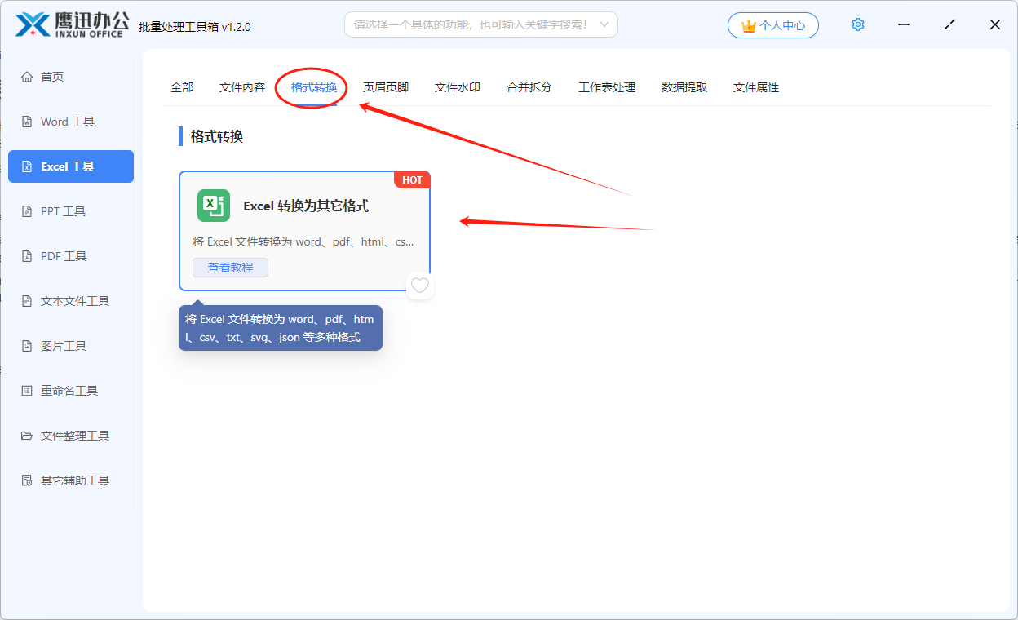The image size is (1018, 620).
Task: Open 重命名工具 in sidebar
Action: [71, 391]
